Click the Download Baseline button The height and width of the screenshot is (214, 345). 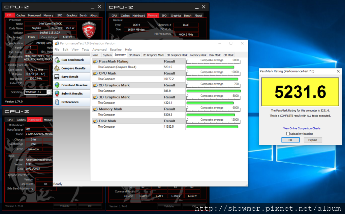[x=71, y=85]
